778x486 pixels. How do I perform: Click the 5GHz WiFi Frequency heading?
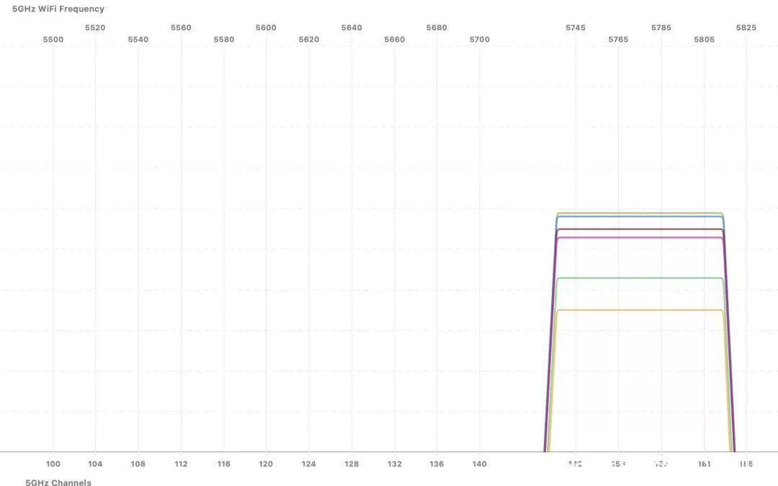click(58, 9)
